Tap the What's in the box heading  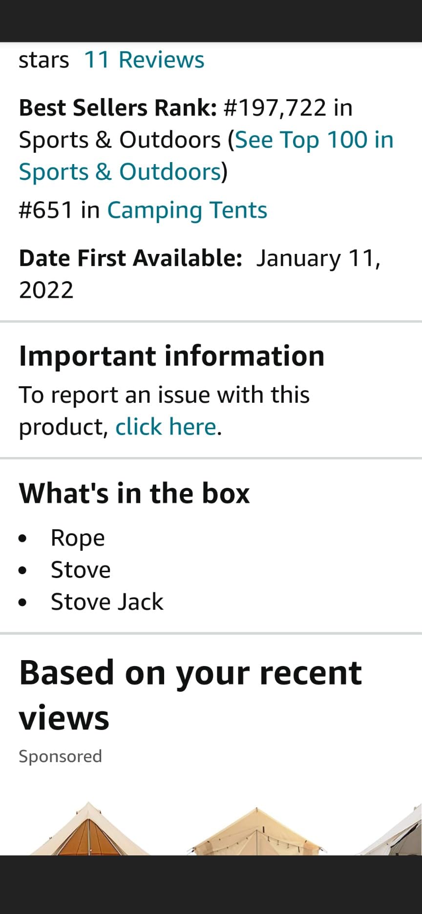(x=134, y=493)
